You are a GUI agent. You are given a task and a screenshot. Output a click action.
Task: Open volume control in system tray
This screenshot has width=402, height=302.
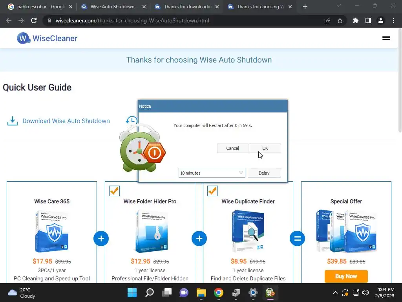click(x=365, y=293)
